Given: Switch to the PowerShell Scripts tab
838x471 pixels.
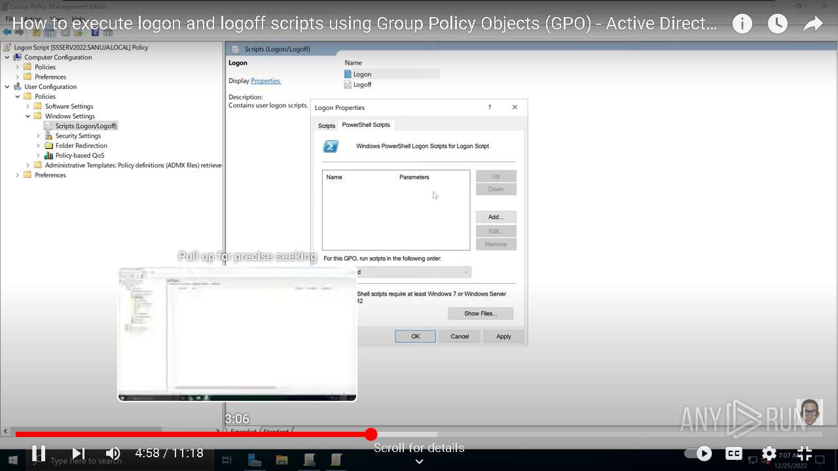Looking at the screenshot, I should pyautogui.click(x=366, y=125).
